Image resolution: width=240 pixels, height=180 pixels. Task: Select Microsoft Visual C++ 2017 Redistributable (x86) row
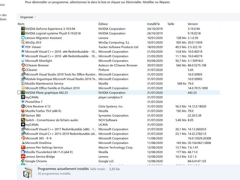[118, 129]
